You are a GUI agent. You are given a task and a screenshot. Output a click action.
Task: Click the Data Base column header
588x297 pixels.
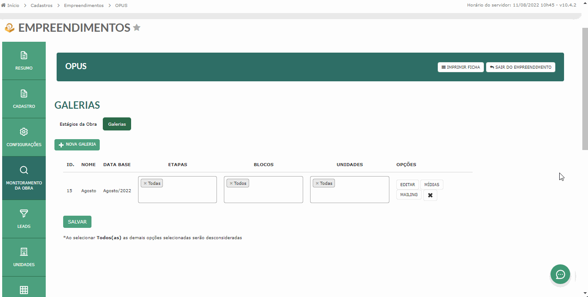117,165
